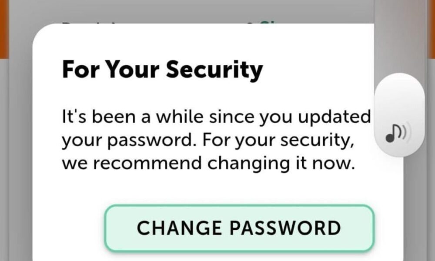Click the cut-off black text above the dialog
The width and height of the screenshot is (435, 261).
tap(87, 23)
